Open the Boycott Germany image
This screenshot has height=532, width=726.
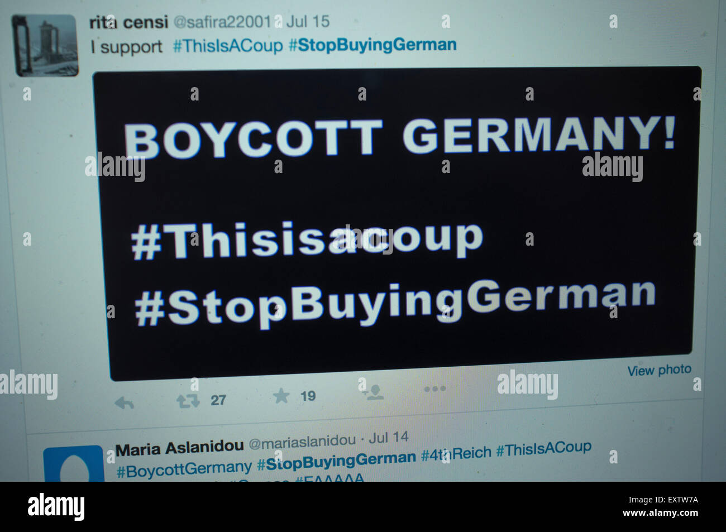click(397, 223)
